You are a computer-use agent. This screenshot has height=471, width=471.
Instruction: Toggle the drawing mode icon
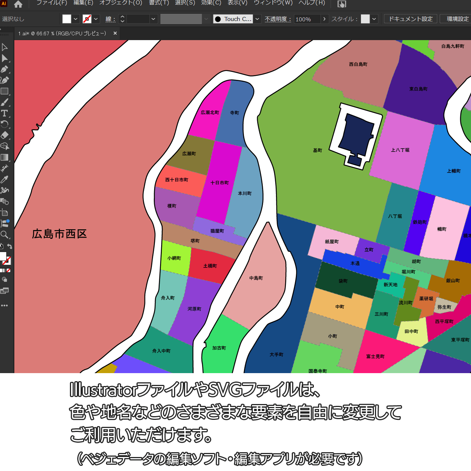(5, 280)
